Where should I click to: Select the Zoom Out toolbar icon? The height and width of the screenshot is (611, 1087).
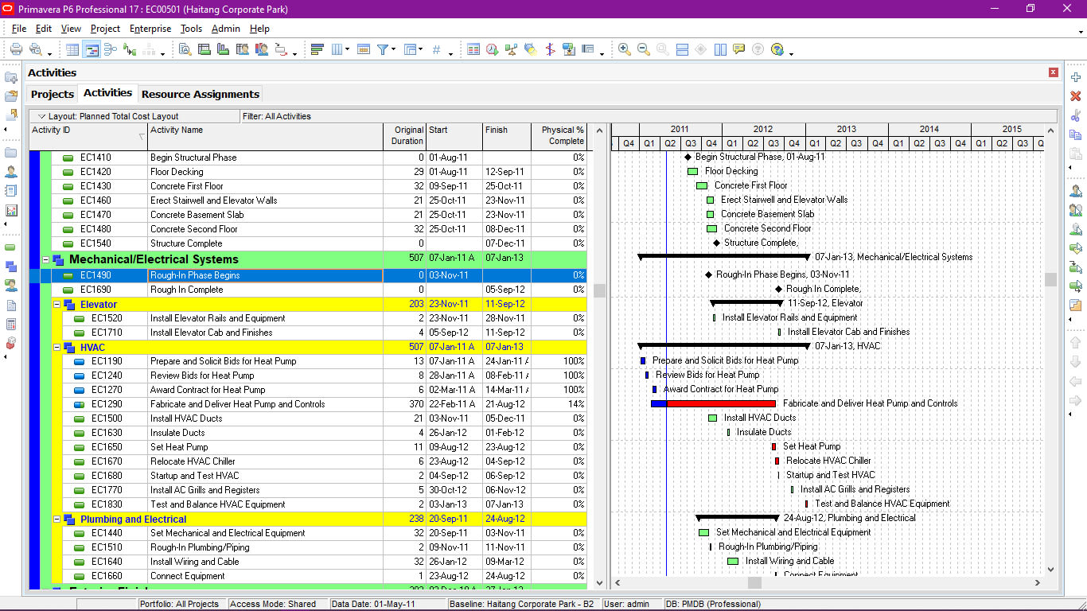(x=642, y=49)
